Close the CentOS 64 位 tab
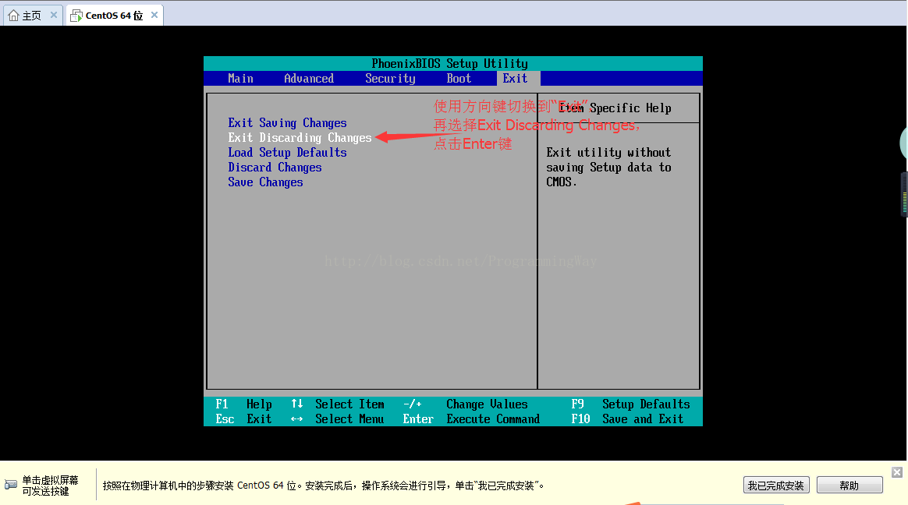 click(x=154, y=15)
